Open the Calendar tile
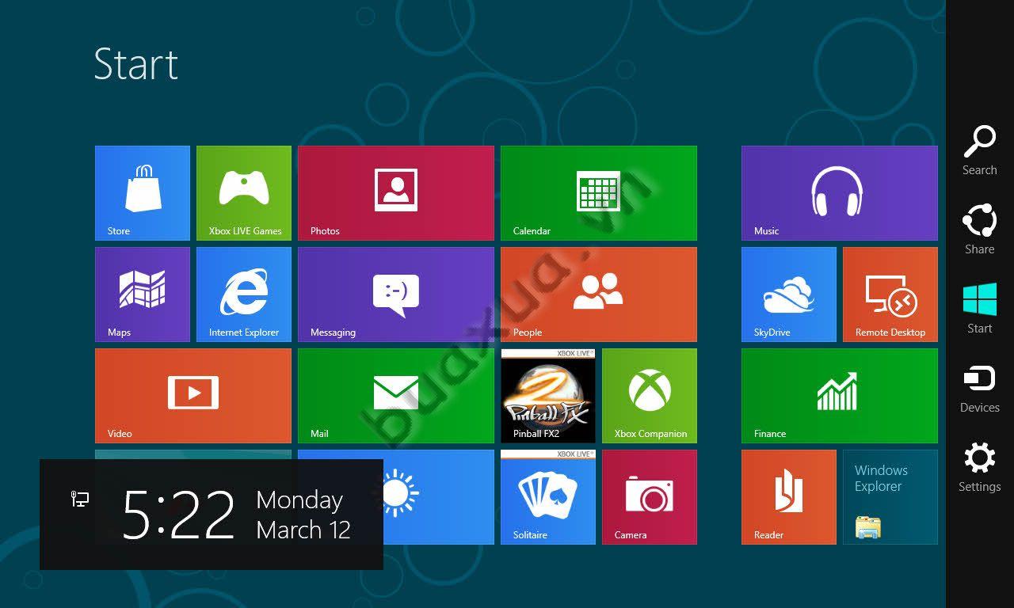The width and height of the screenshot is (1014, 608). coord(599,193)
